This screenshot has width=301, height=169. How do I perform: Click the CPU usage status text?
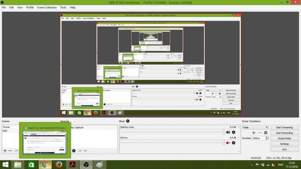click(x=279, y=158)
